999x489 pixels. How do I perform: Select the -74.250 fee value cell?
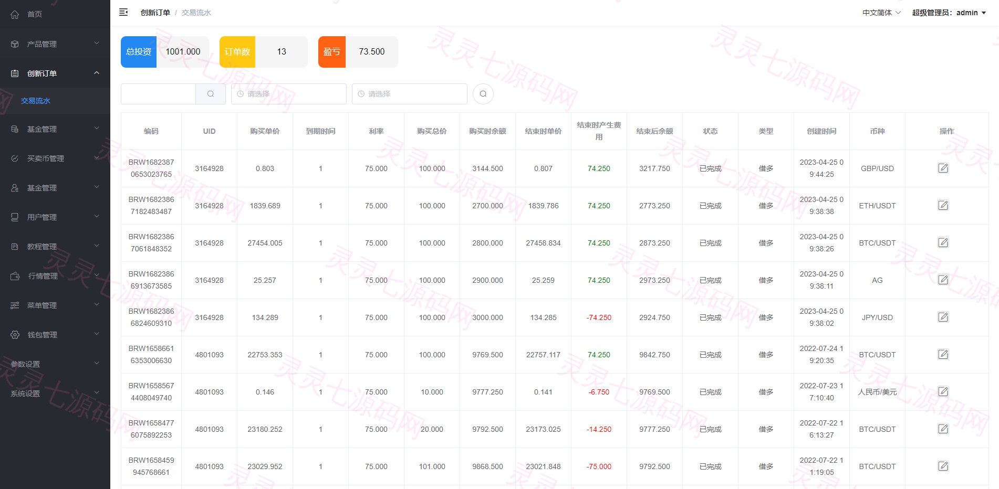coord(599,317)
